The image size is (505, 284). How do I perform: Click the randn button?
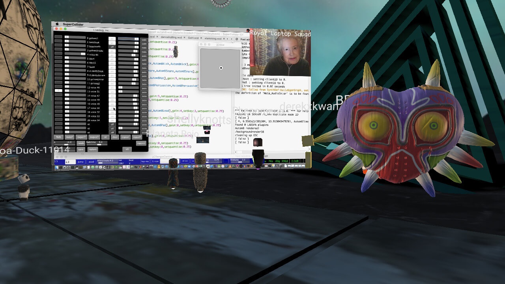80,143
